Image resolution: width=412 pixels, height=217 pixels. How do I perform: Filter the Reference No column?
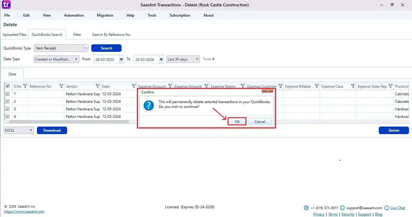click(61, 86)
